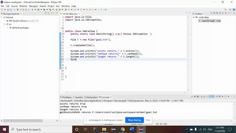This screenshot has width=236, height=133.
Task: Switch to the Problems tab
Action: point(66,97)
